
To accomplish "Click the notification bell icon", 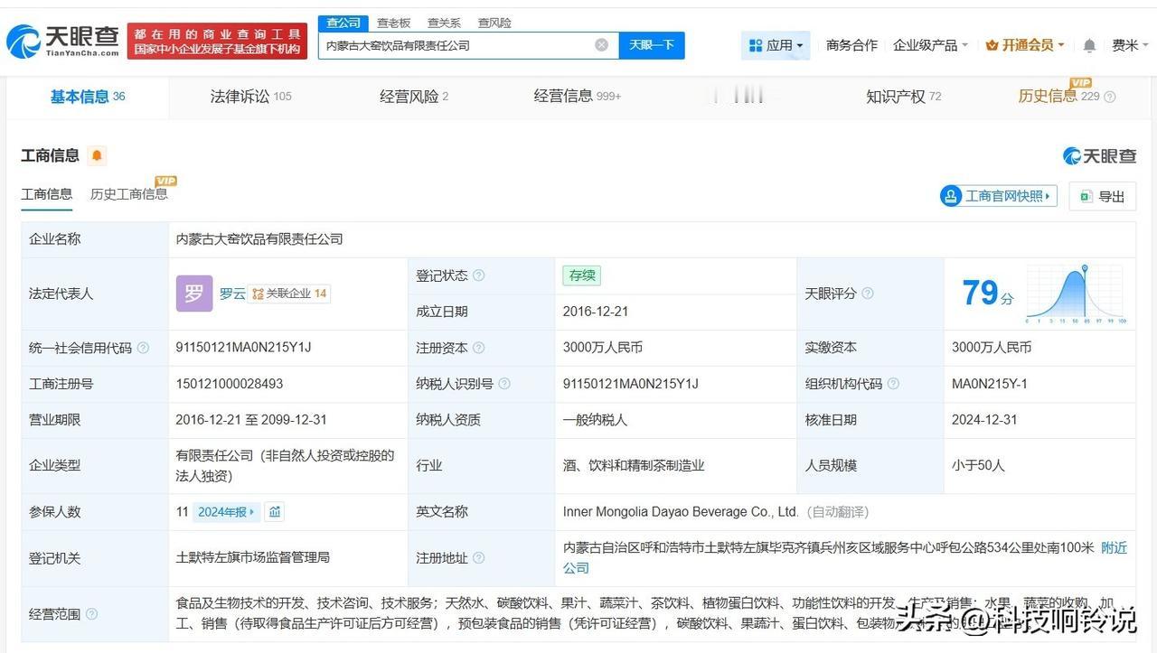I will 1089,45.
